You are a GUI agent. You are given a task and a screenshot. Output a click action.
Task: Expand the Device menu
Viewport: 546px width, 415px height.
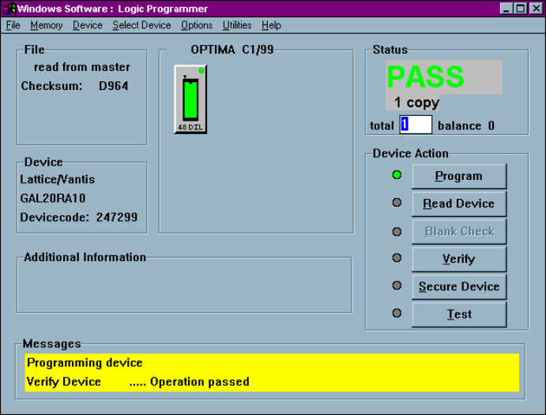click(88, 25)
